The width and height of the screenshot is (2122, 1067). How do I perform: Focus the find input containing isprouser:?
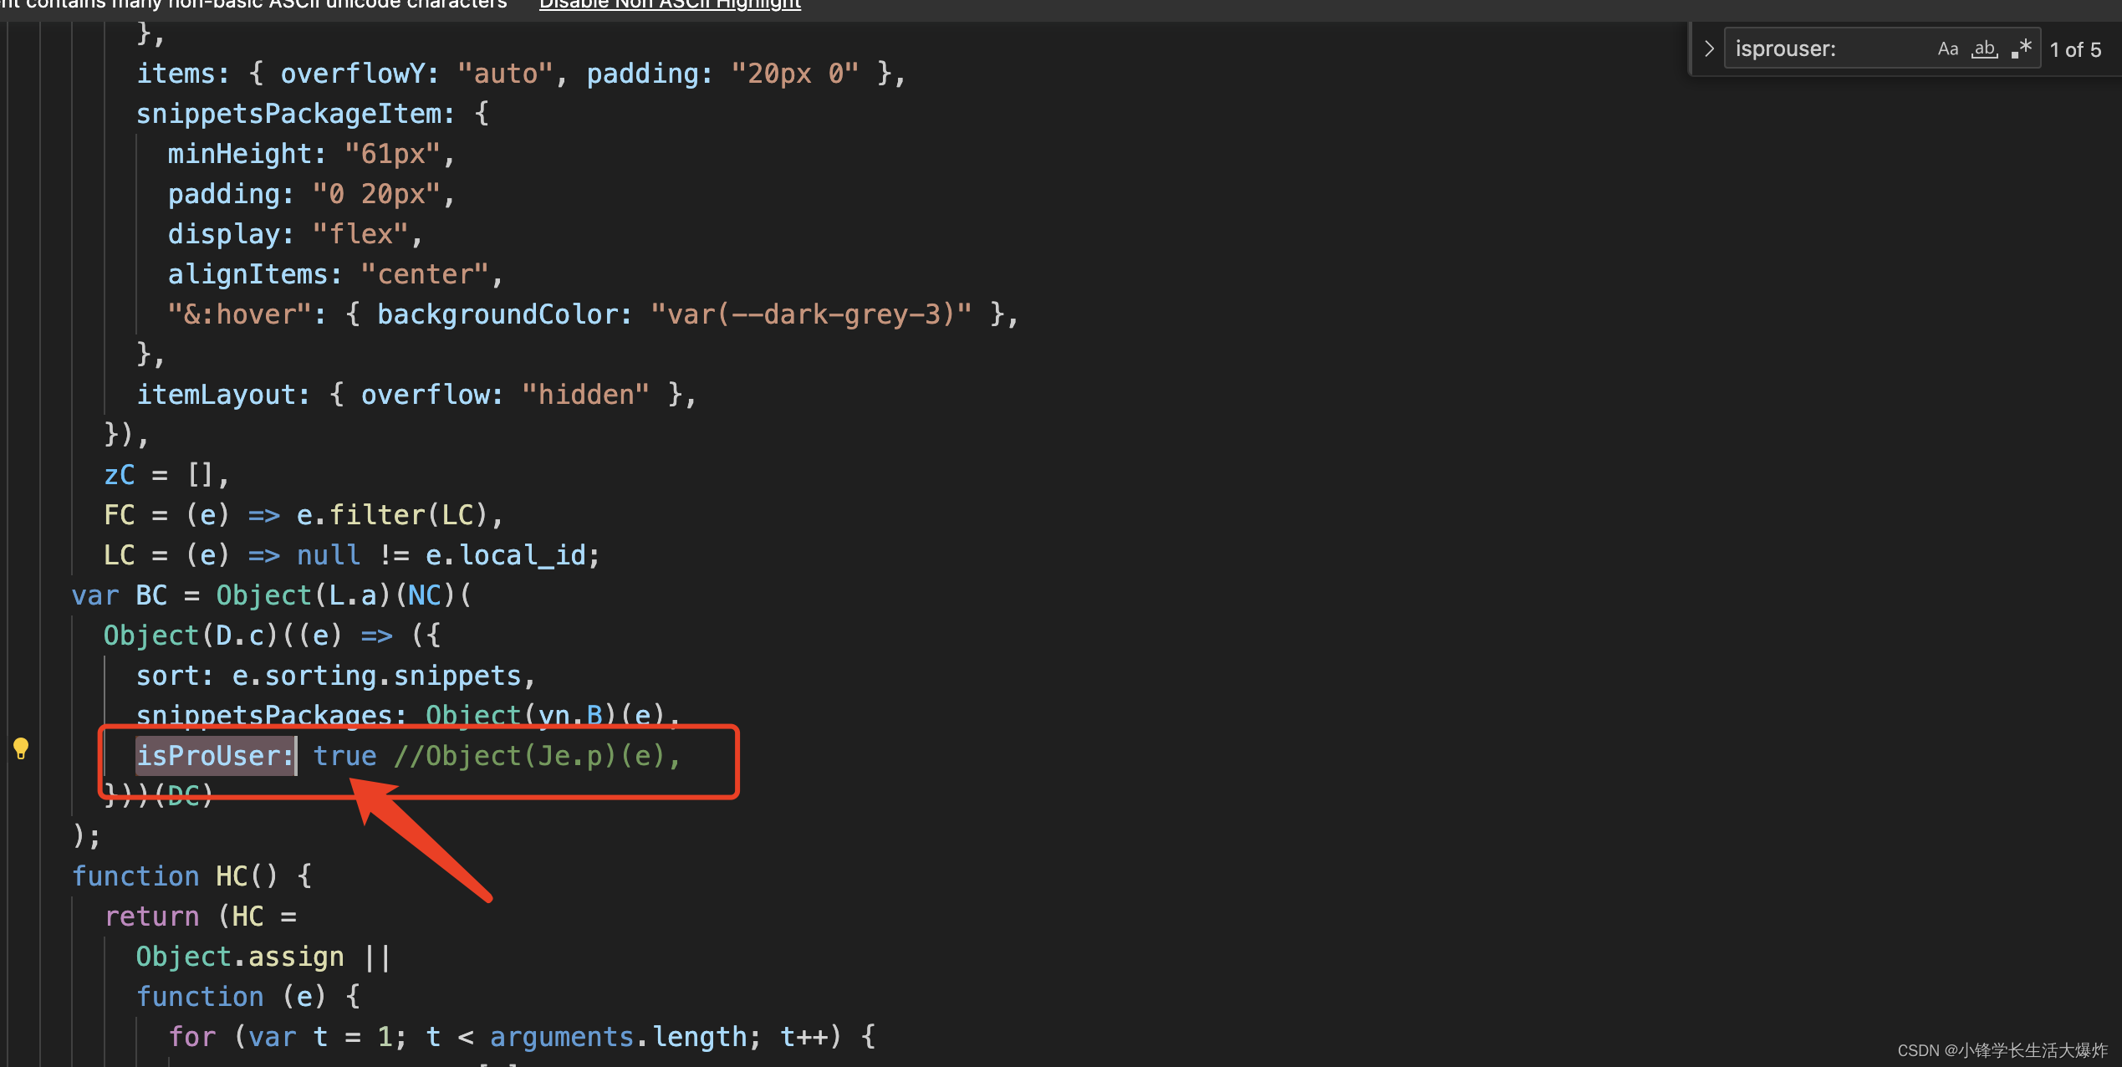click(x=1823, y=49)
